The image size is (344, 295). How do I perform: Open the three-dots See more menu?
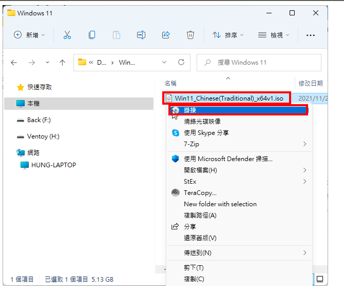pyautogui.click(x=311, y=35)
